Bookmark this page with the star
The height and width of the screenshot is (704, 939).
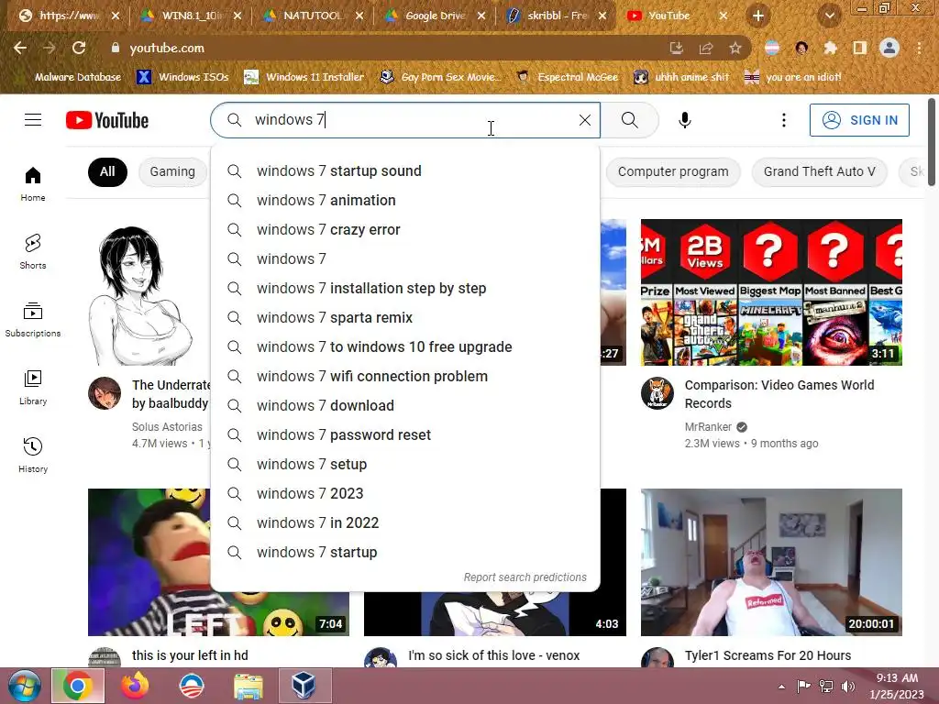point(735,48)
